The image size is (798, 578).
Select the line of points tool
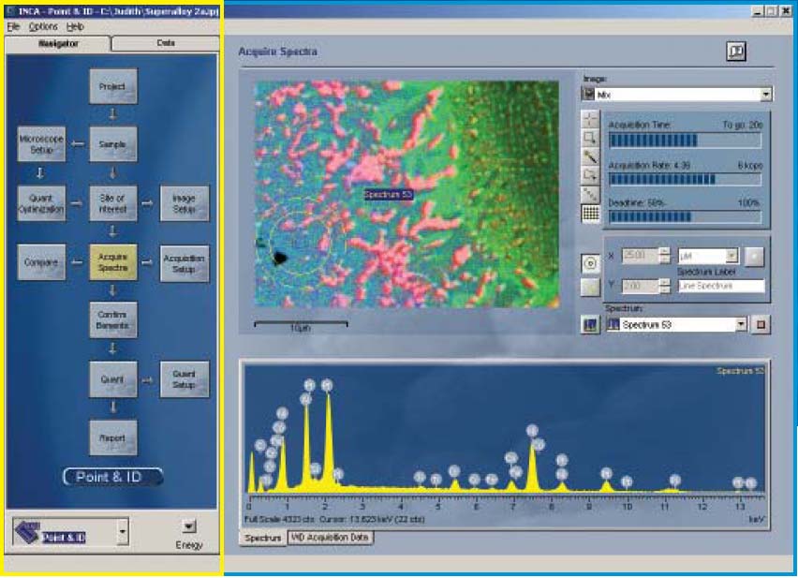(x=590, y=194)
